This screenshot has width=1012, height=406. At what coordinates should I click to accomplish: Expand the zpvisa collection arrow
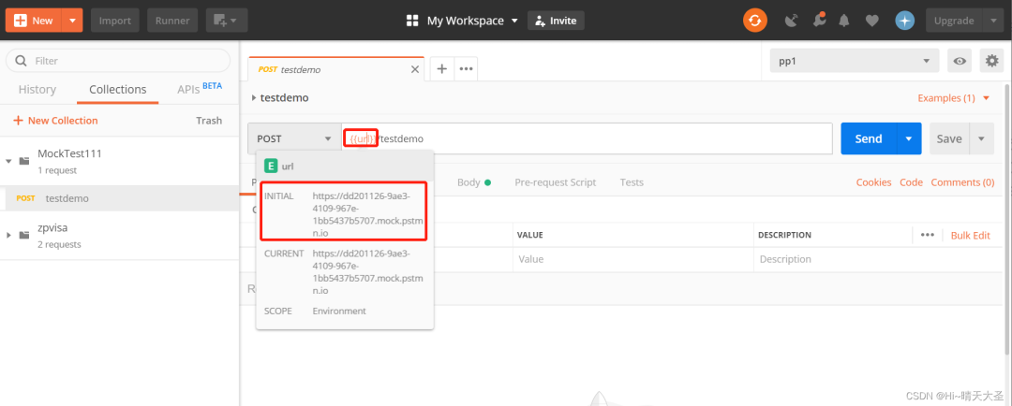pos(8,235)
